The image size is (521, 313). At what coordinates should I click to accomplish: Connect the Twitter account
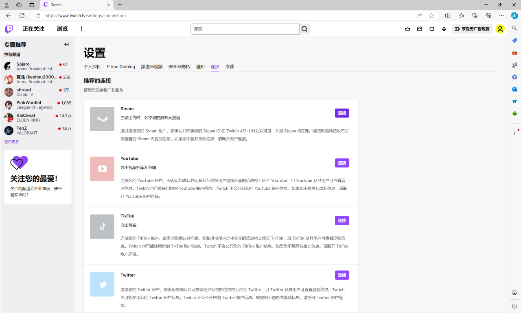pos(342,275)
